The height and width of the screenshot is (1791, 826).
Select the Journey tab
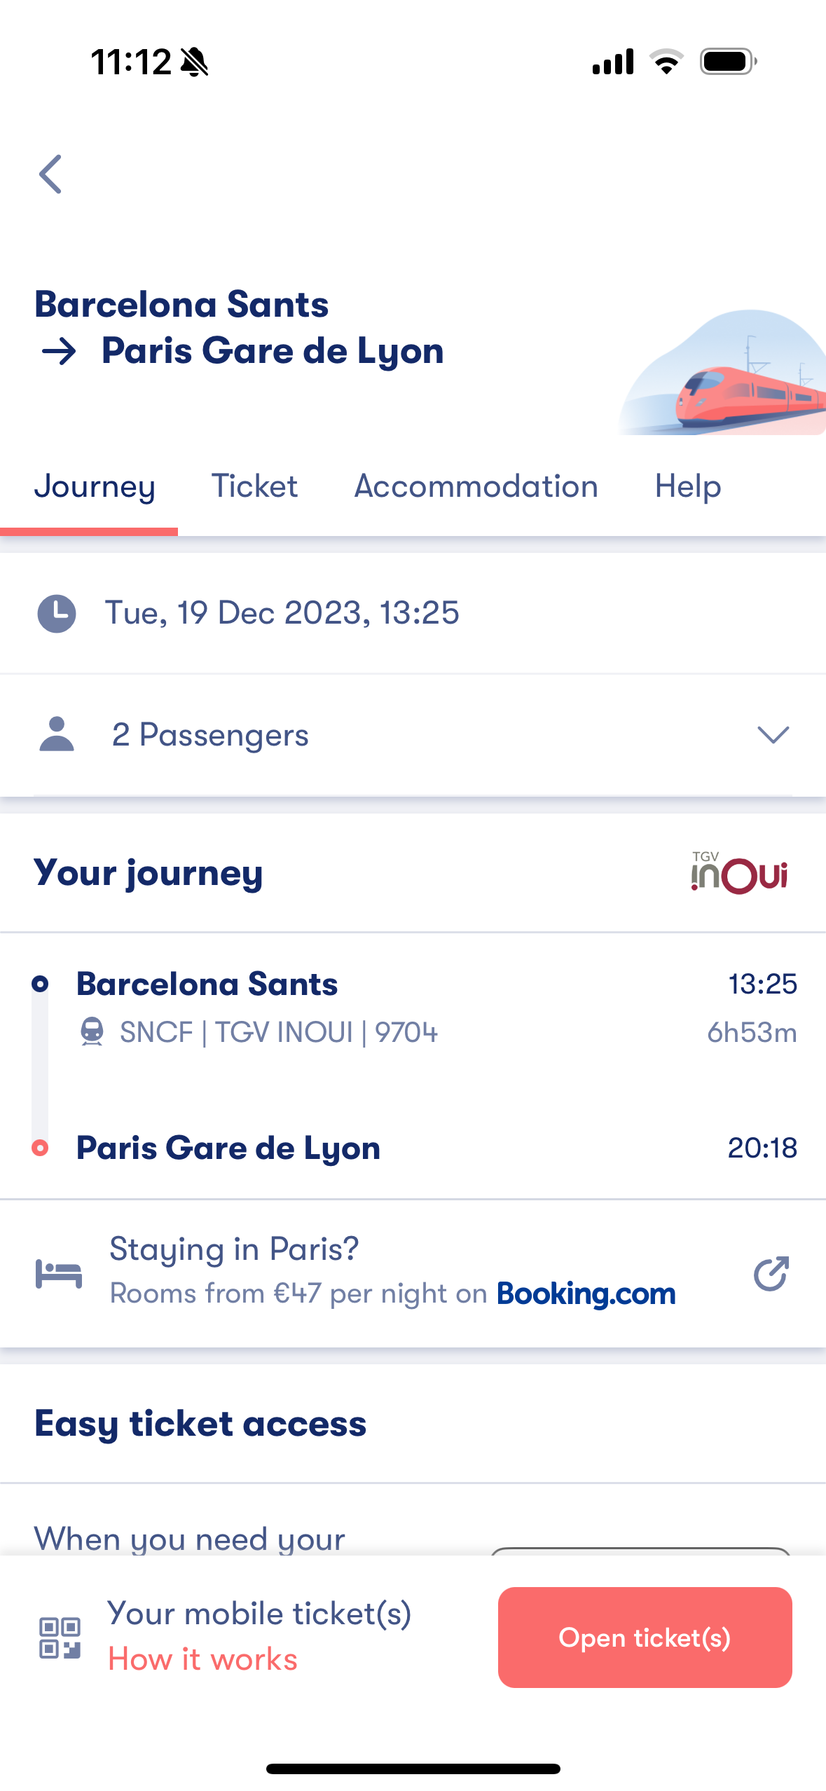pos(95,486)
